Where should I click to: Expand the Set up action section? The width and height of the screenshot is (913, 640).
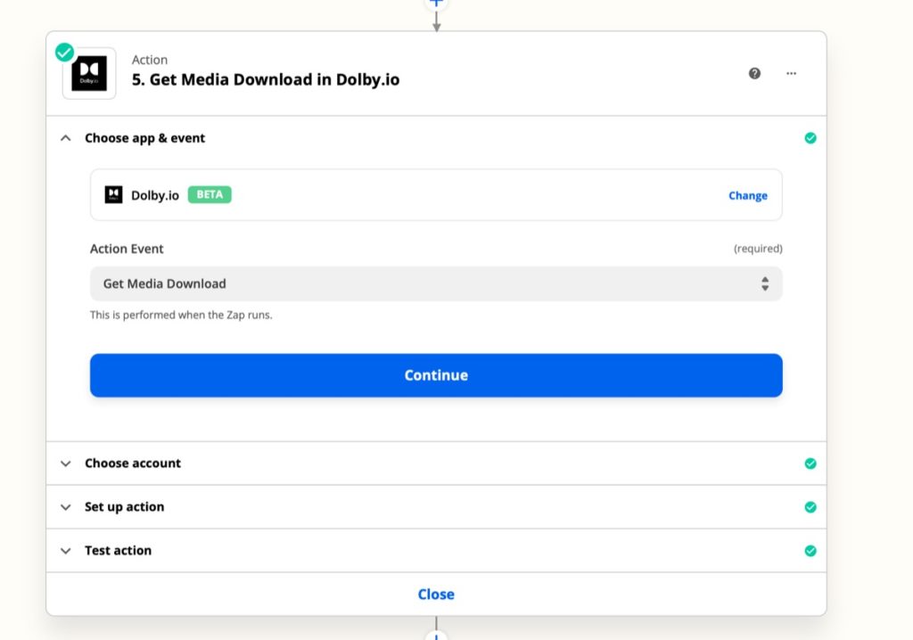click(x=66, y=507)
